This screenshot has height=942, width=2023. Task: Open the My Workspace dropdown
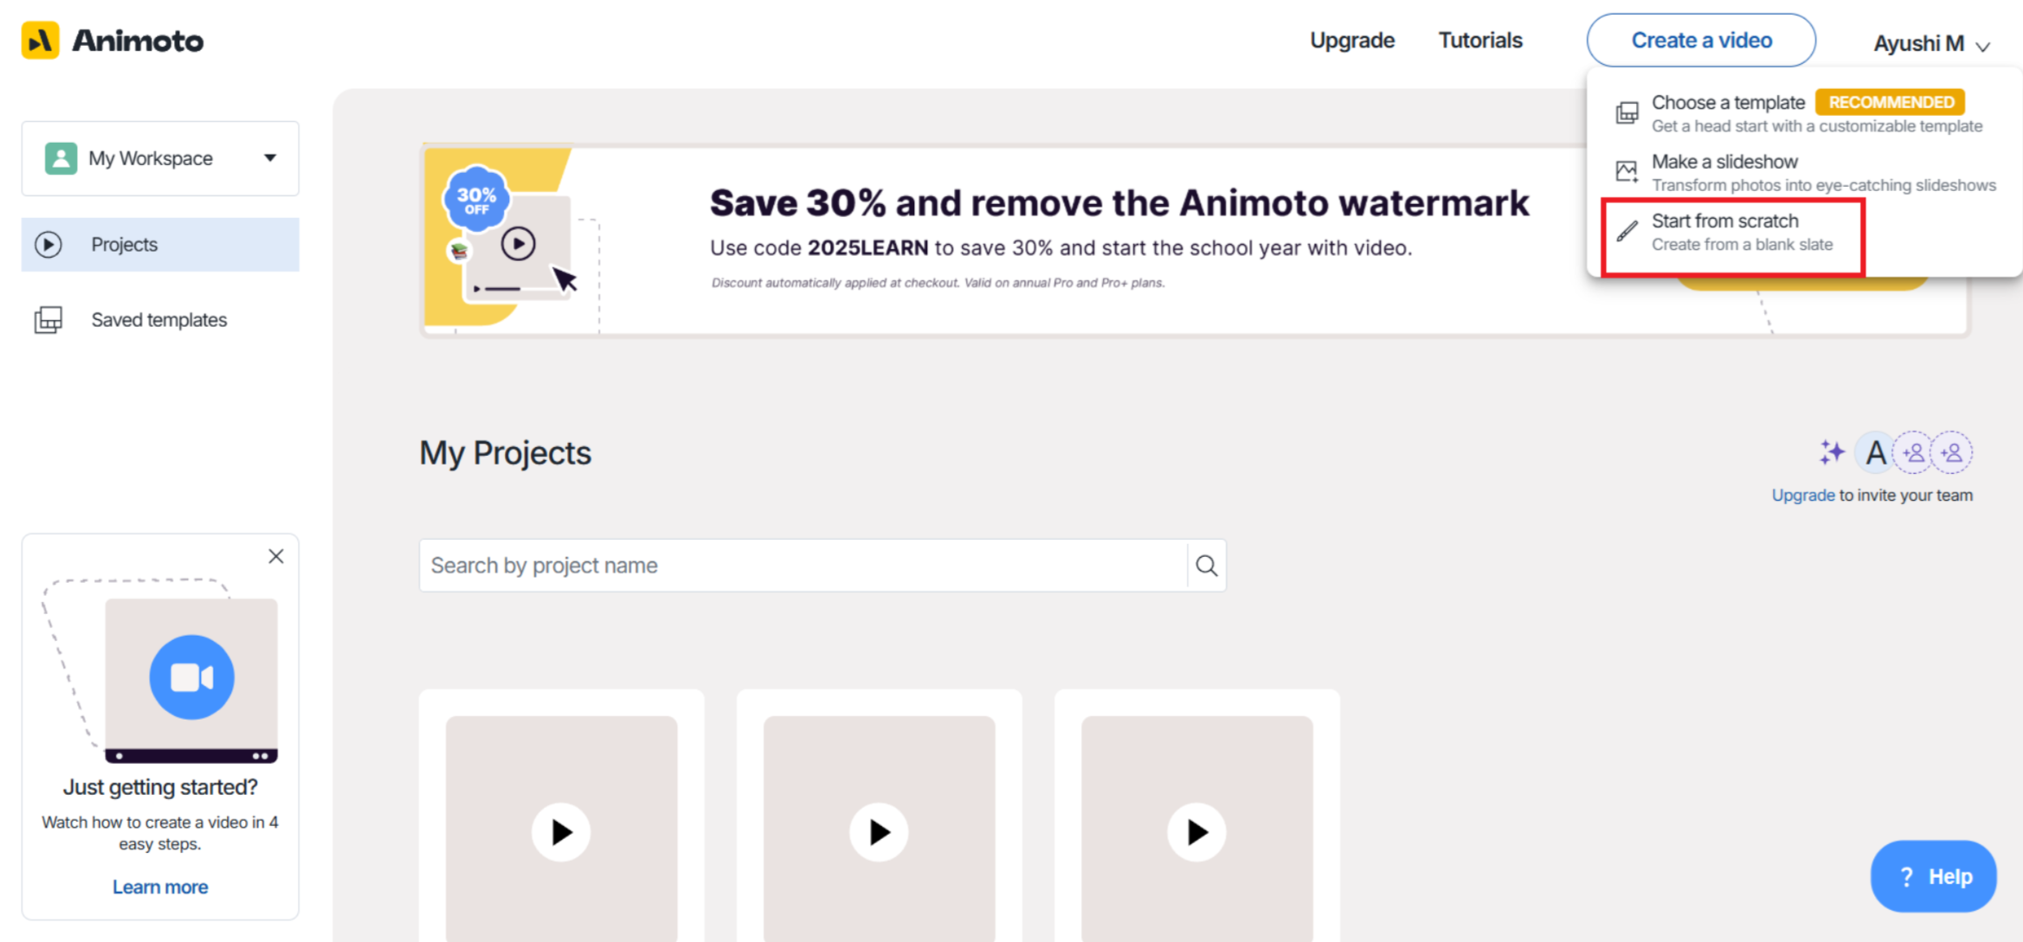pos(160,158)
